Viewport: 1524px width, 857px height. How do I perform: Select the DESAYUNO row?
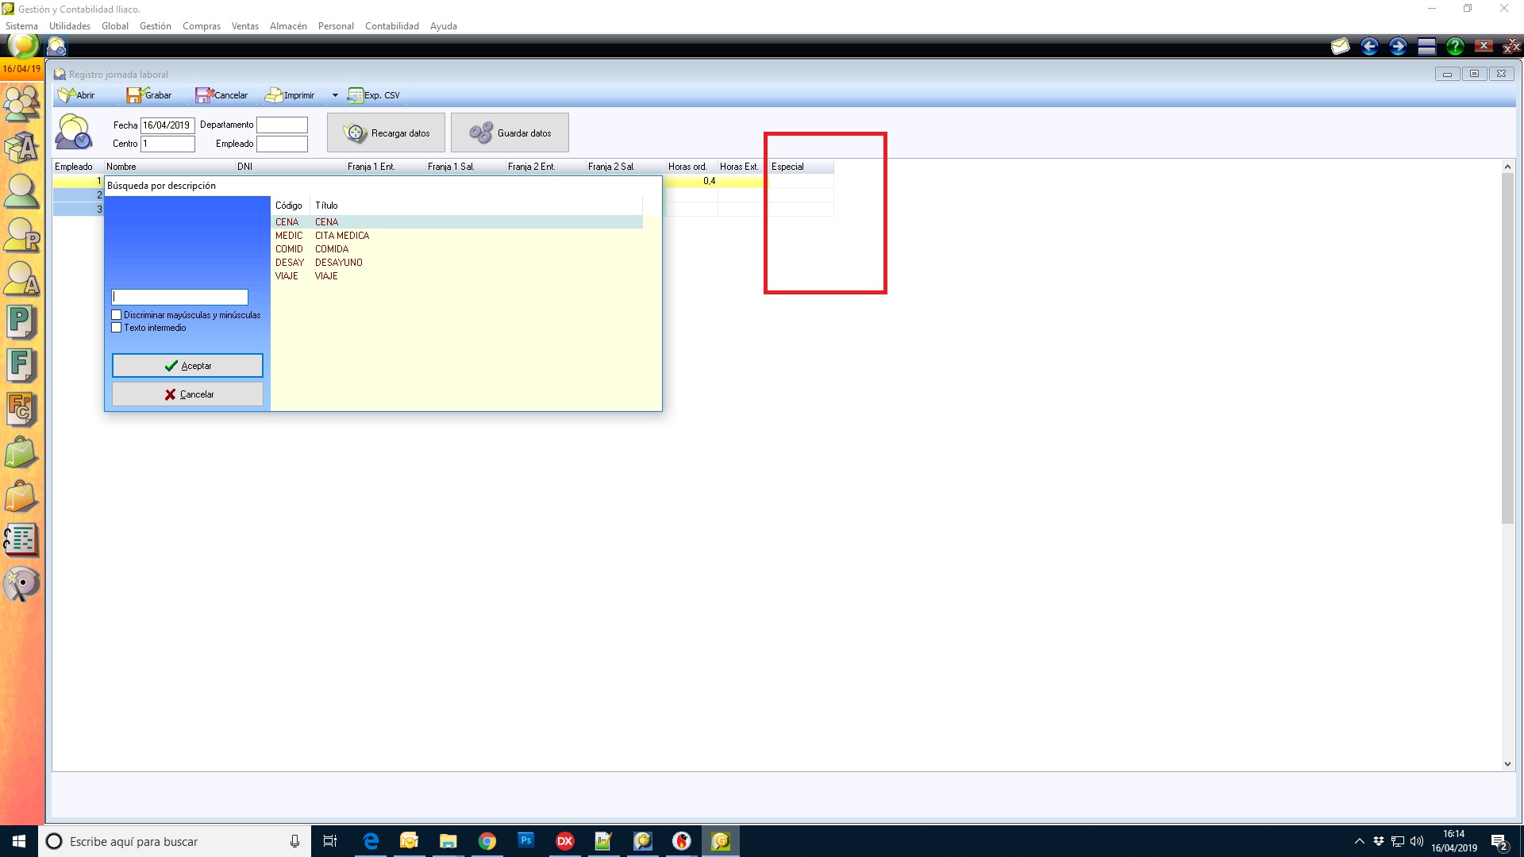pyautogui.click(x=457, y=263)
